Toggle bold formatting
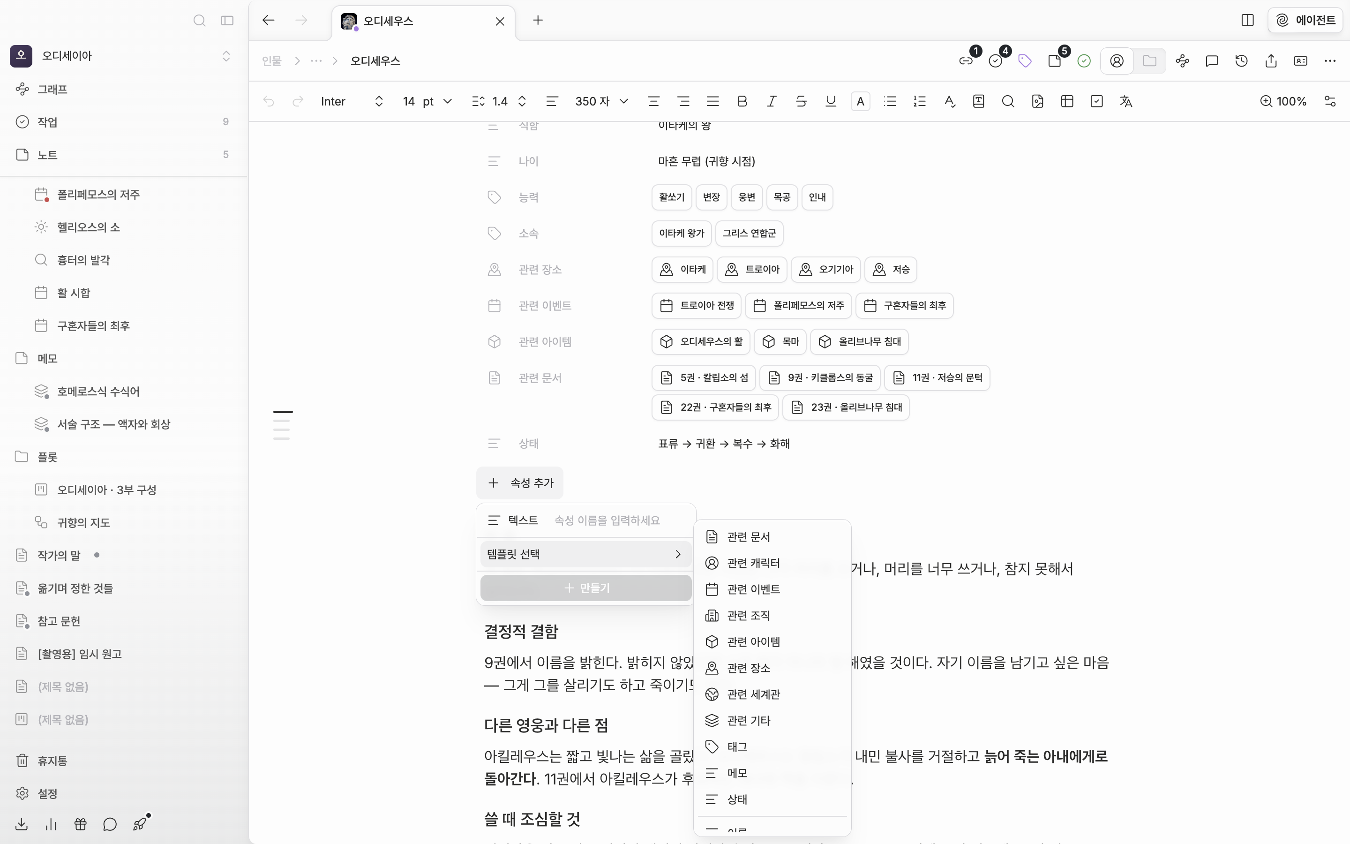1350x844 pixels. [x=742, y=101]
